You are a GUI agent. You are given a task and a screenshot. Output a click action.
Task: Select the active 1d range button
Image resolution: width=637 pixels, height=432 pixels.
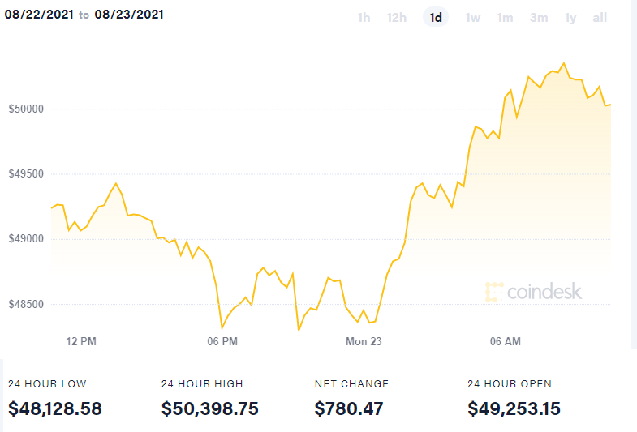click(436, 18)
